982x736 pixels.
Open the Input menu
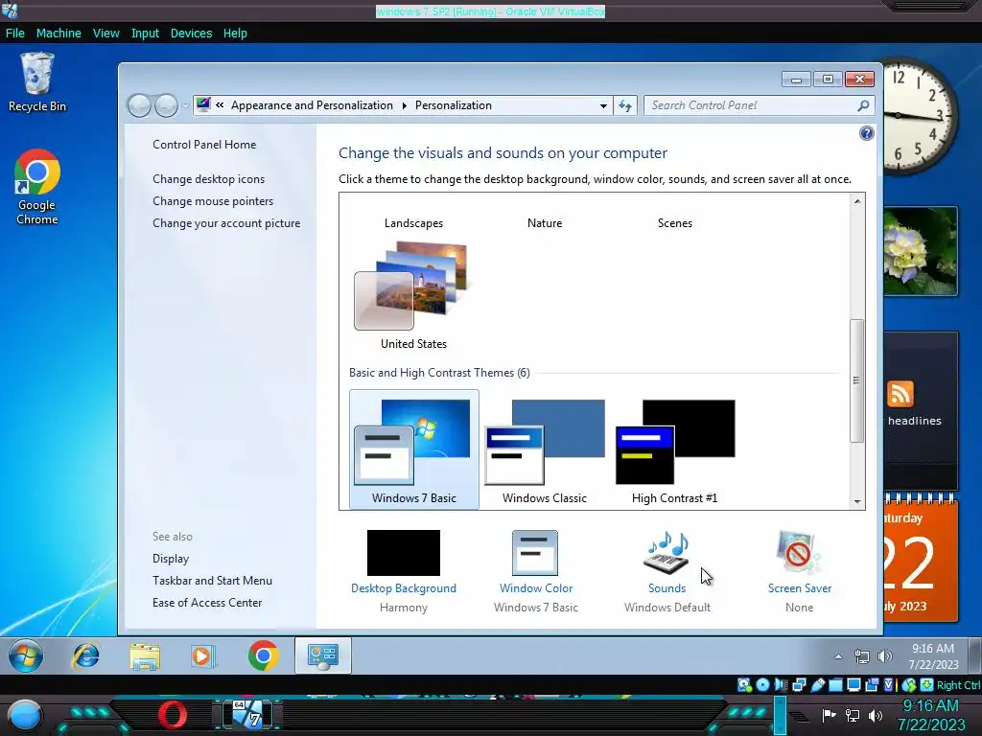click(145, 34)
